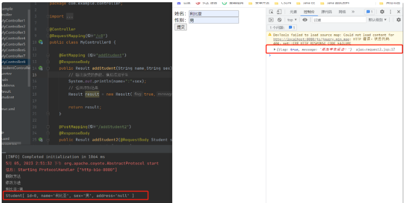
Task: Open DevTools settings gear in top bar
Action: (382, 12)
